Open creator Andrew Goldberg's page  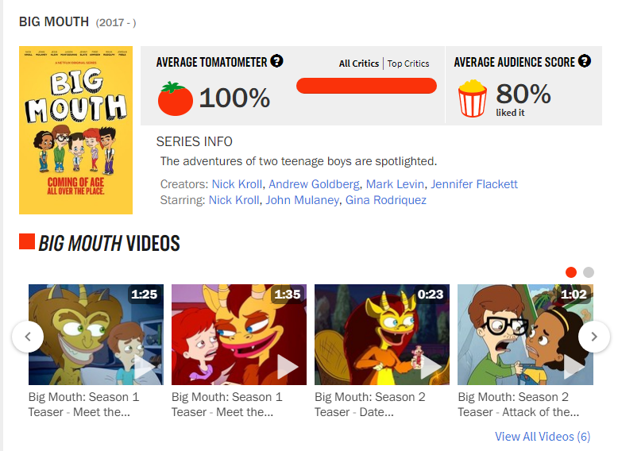click(314, 184)
